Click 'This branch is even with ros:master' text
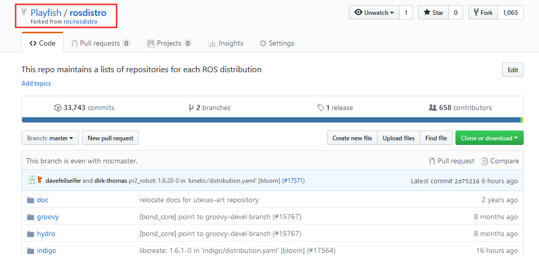This screenshot has height=256, width=539. (82, 161)
